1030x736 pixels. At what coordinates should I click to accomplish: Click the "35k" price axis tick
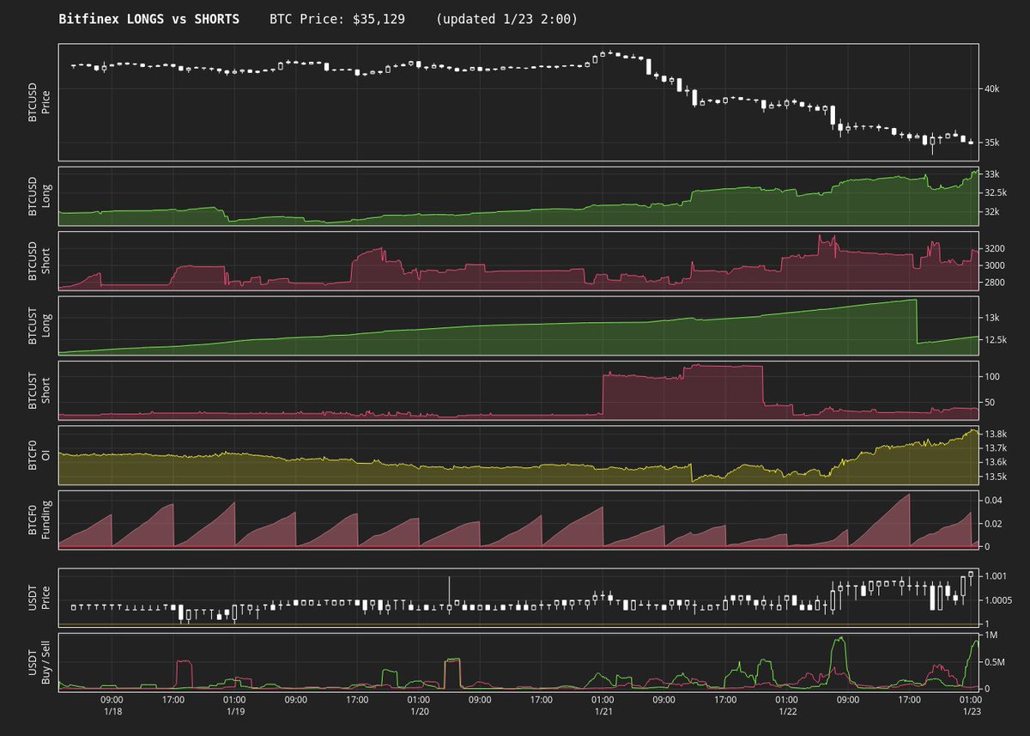pyautogui.click(x=991, y=143)
